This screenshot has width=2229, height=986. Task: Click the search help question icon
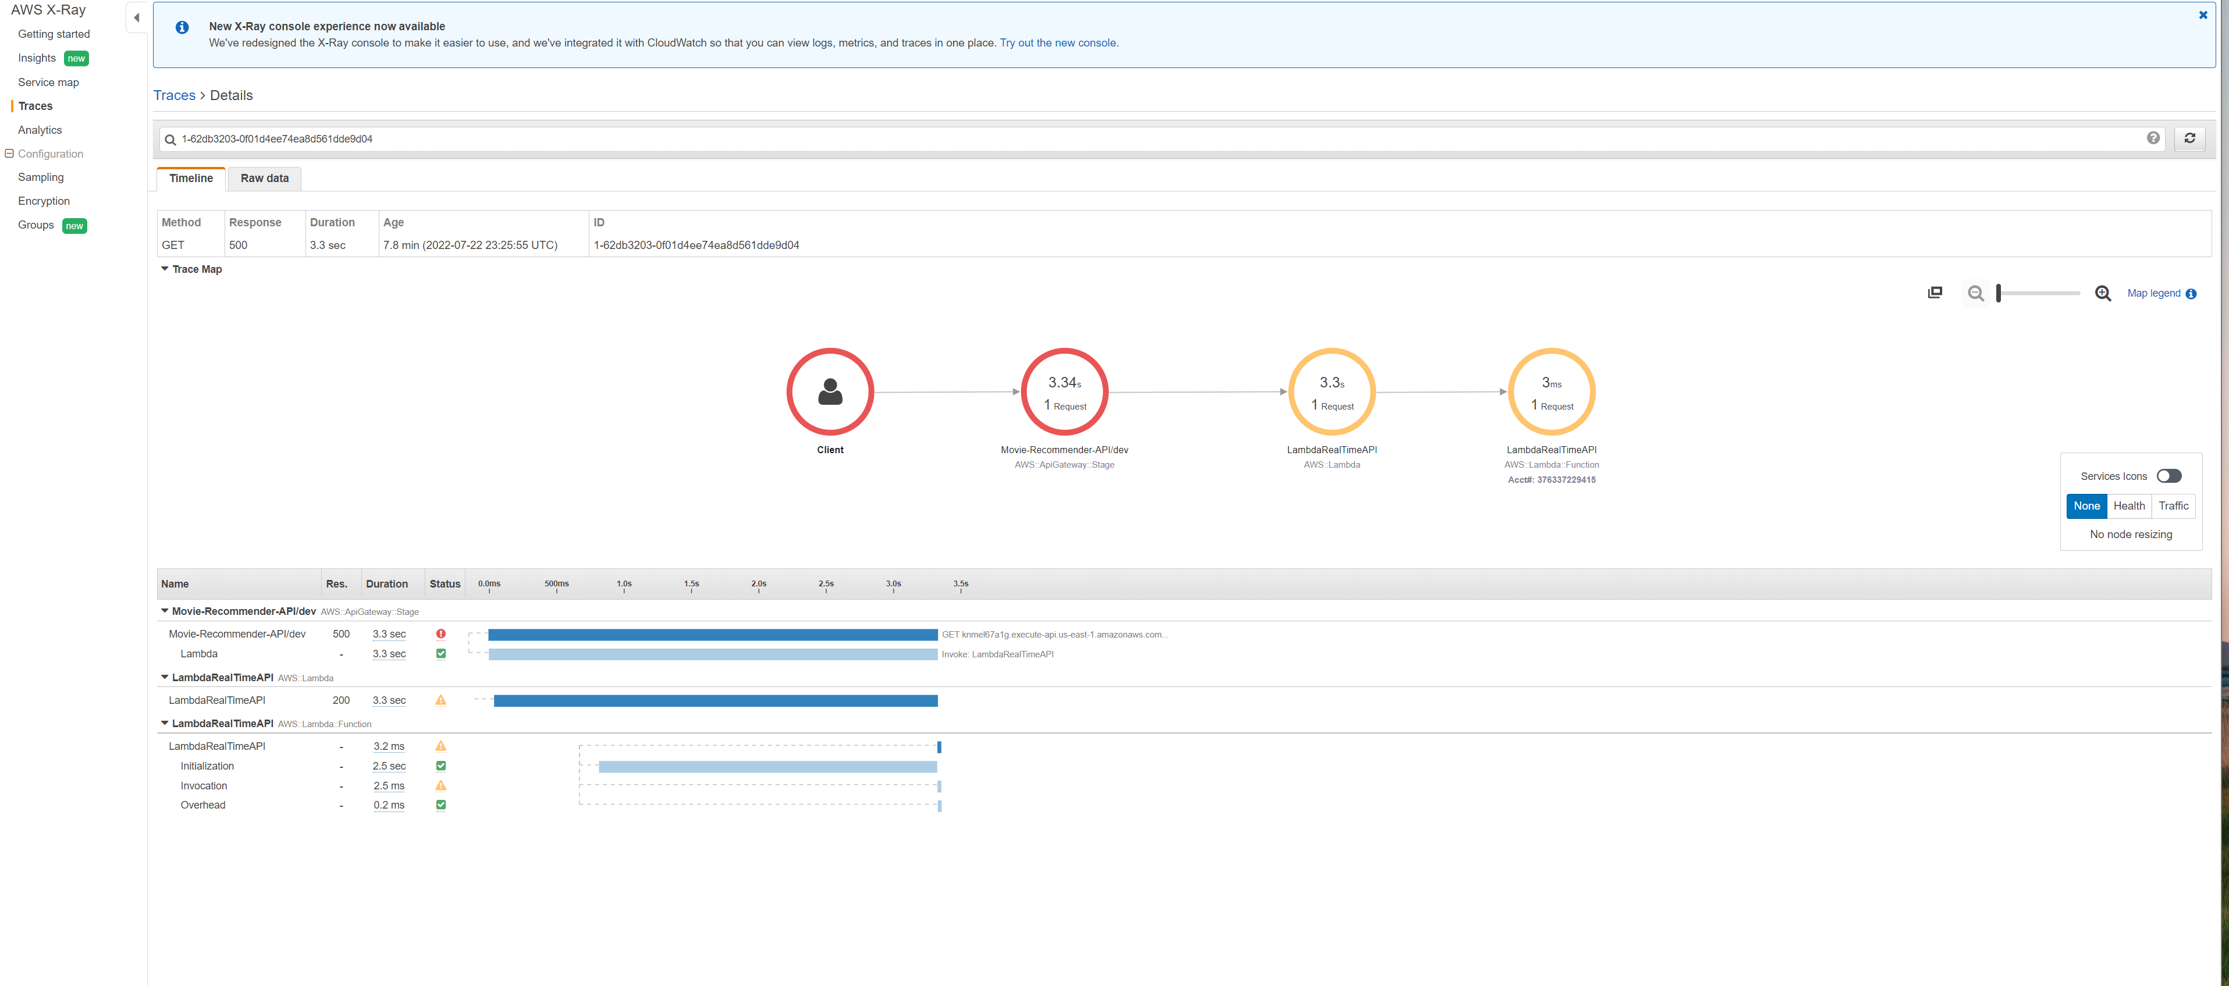(x=2153, y=138)
